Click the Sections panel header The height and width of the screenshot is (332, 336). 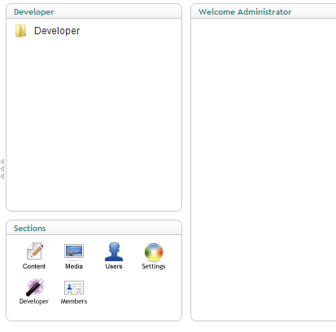[94, 228]
